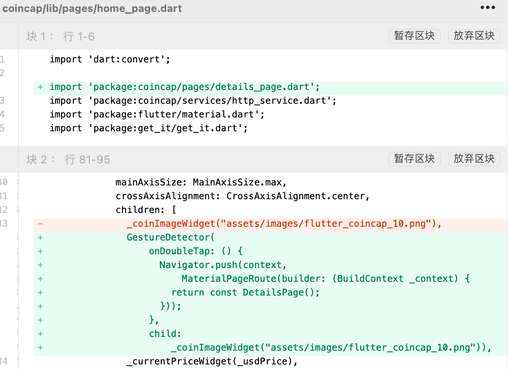Screen dimensions: 508x369
Task: Click the home_page.dart file path header
Action: 92,8
